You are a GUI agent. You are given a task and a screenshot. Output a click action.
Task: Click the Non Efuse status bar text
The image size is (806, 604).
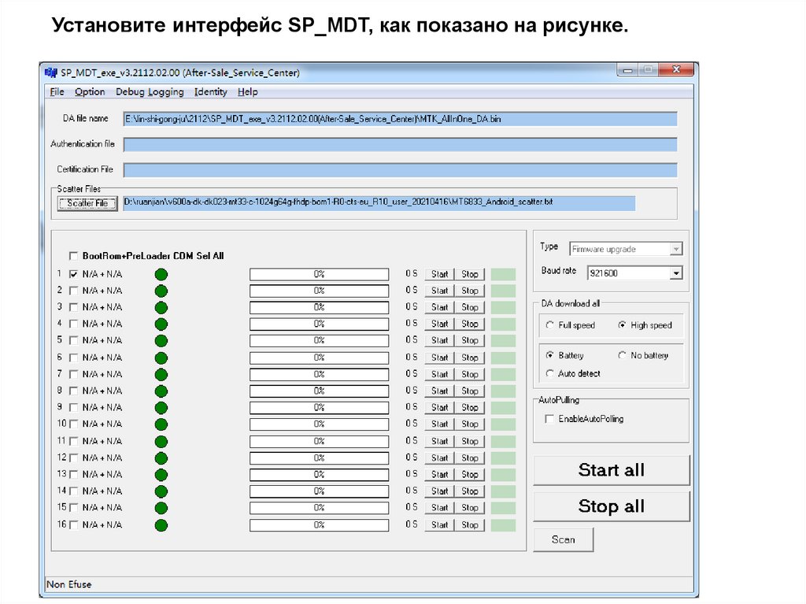pyautogui.click(x=69, y=584)
